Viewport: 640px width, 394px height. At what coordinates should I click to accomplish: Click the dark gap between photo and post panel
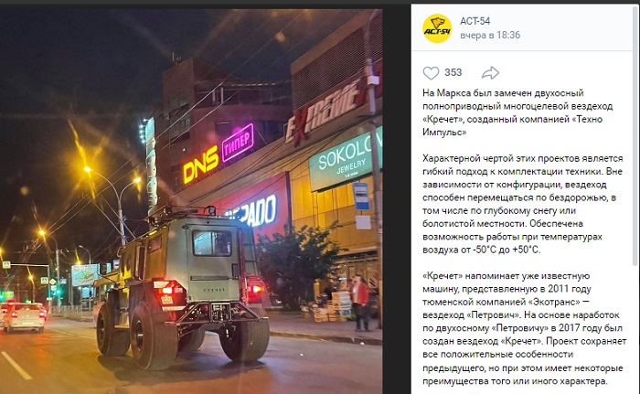396,200
